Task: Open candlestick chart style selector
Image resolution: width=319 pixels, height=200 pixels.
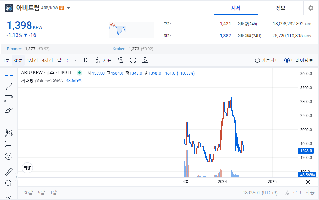Action: [85, 60]
